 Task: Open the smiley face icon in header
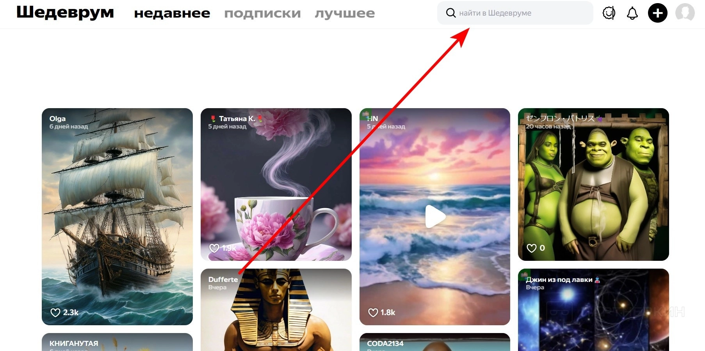609,13
